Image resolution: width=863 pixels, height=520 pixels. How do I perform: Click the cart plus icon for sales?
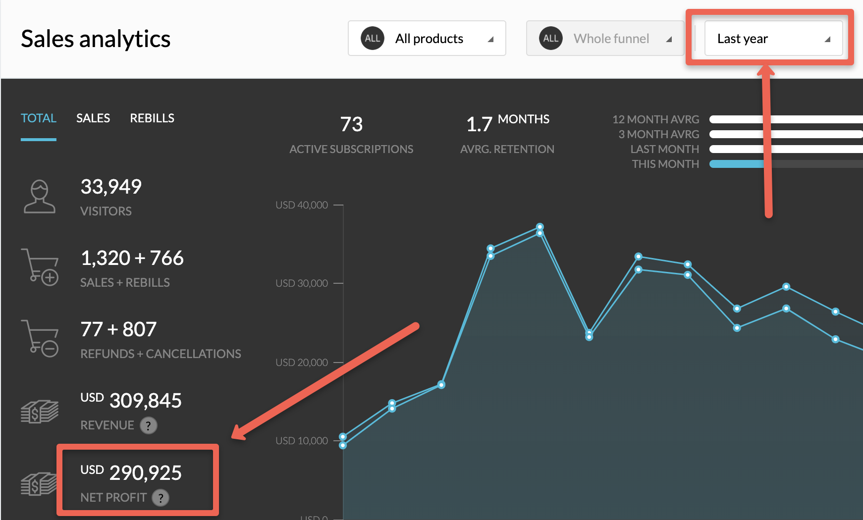point(40,267)
